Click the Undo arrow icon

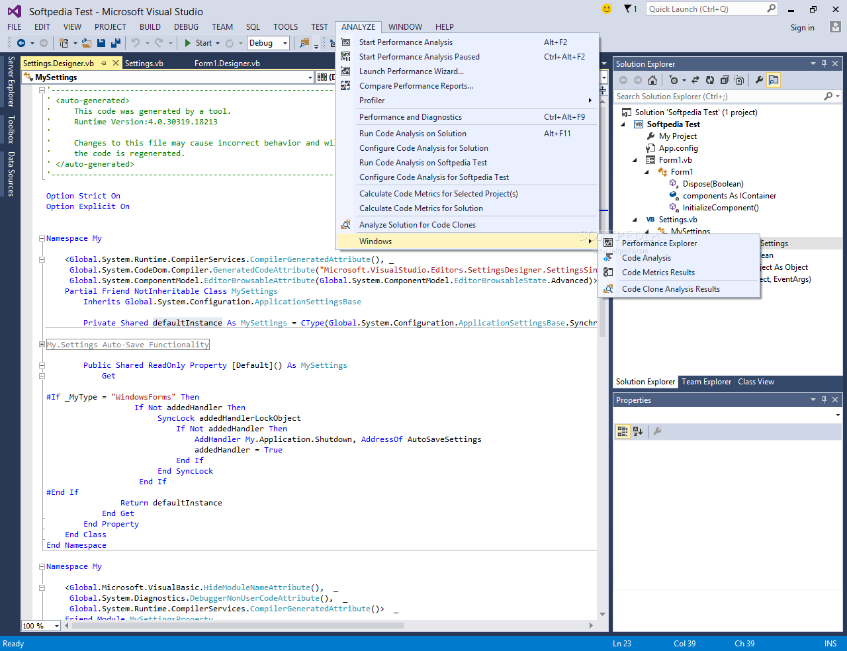point(136,43)
